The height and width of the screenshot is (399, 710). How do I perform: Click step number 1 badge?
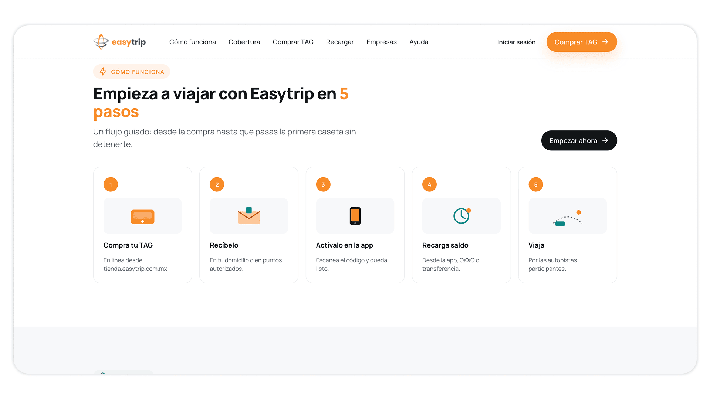click(x=111, y=184)
